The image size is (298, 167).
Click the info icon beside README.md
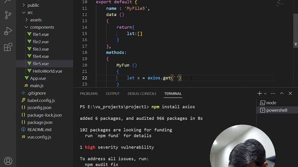click(x=23, y=129)
